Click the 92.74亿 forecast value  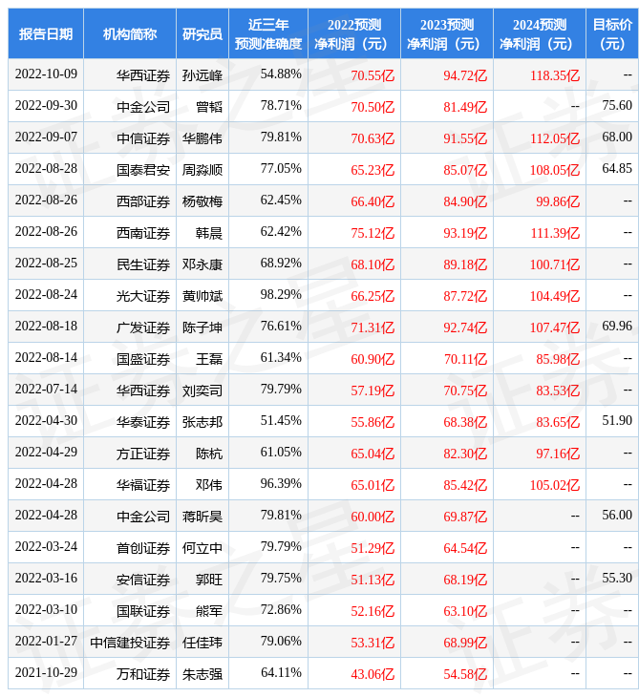coord(465,327)
